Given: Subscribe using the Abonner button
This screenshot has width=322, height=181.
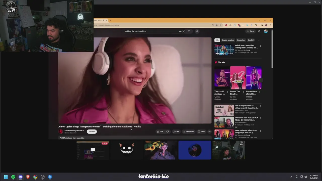Looking at the screenshot, I should (92, 131).
